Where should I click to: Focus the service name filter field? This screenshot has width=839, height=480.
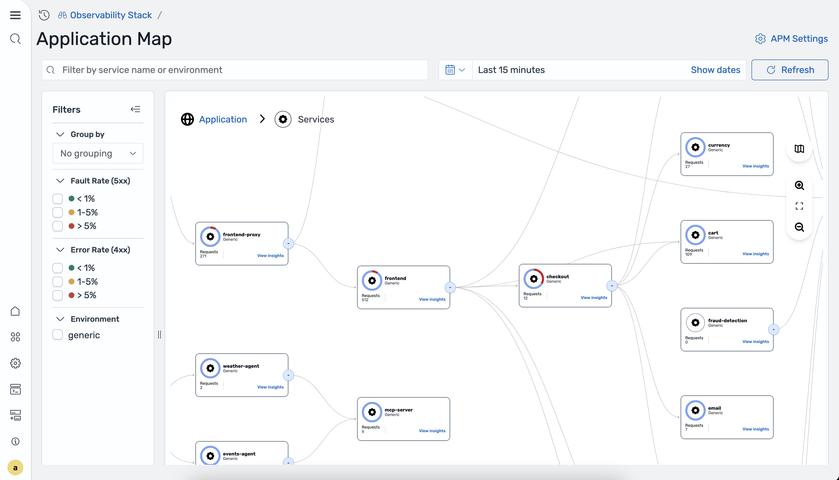point(235,70)
